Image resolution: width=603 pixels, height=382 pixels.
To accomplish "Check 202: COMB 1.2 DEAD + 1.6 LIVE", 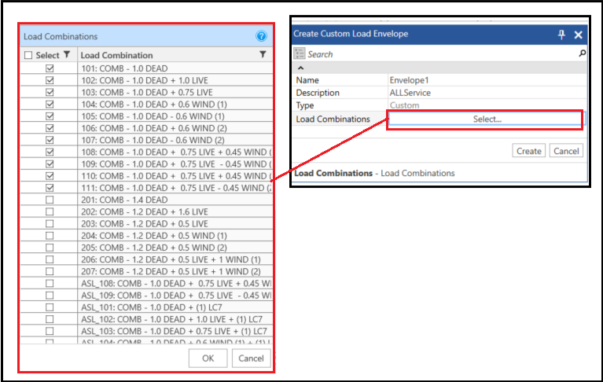I will pyautogui.click(x=50, y=211).
